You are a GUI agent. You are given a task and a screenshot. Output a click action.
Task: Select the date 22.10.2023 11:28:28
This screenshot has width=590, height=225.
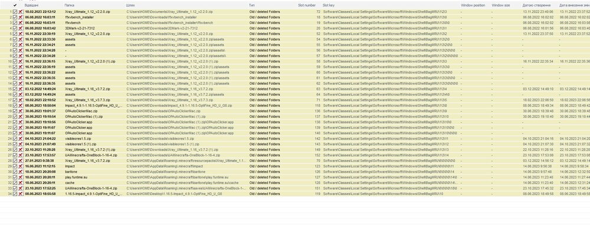click(40, 150)
